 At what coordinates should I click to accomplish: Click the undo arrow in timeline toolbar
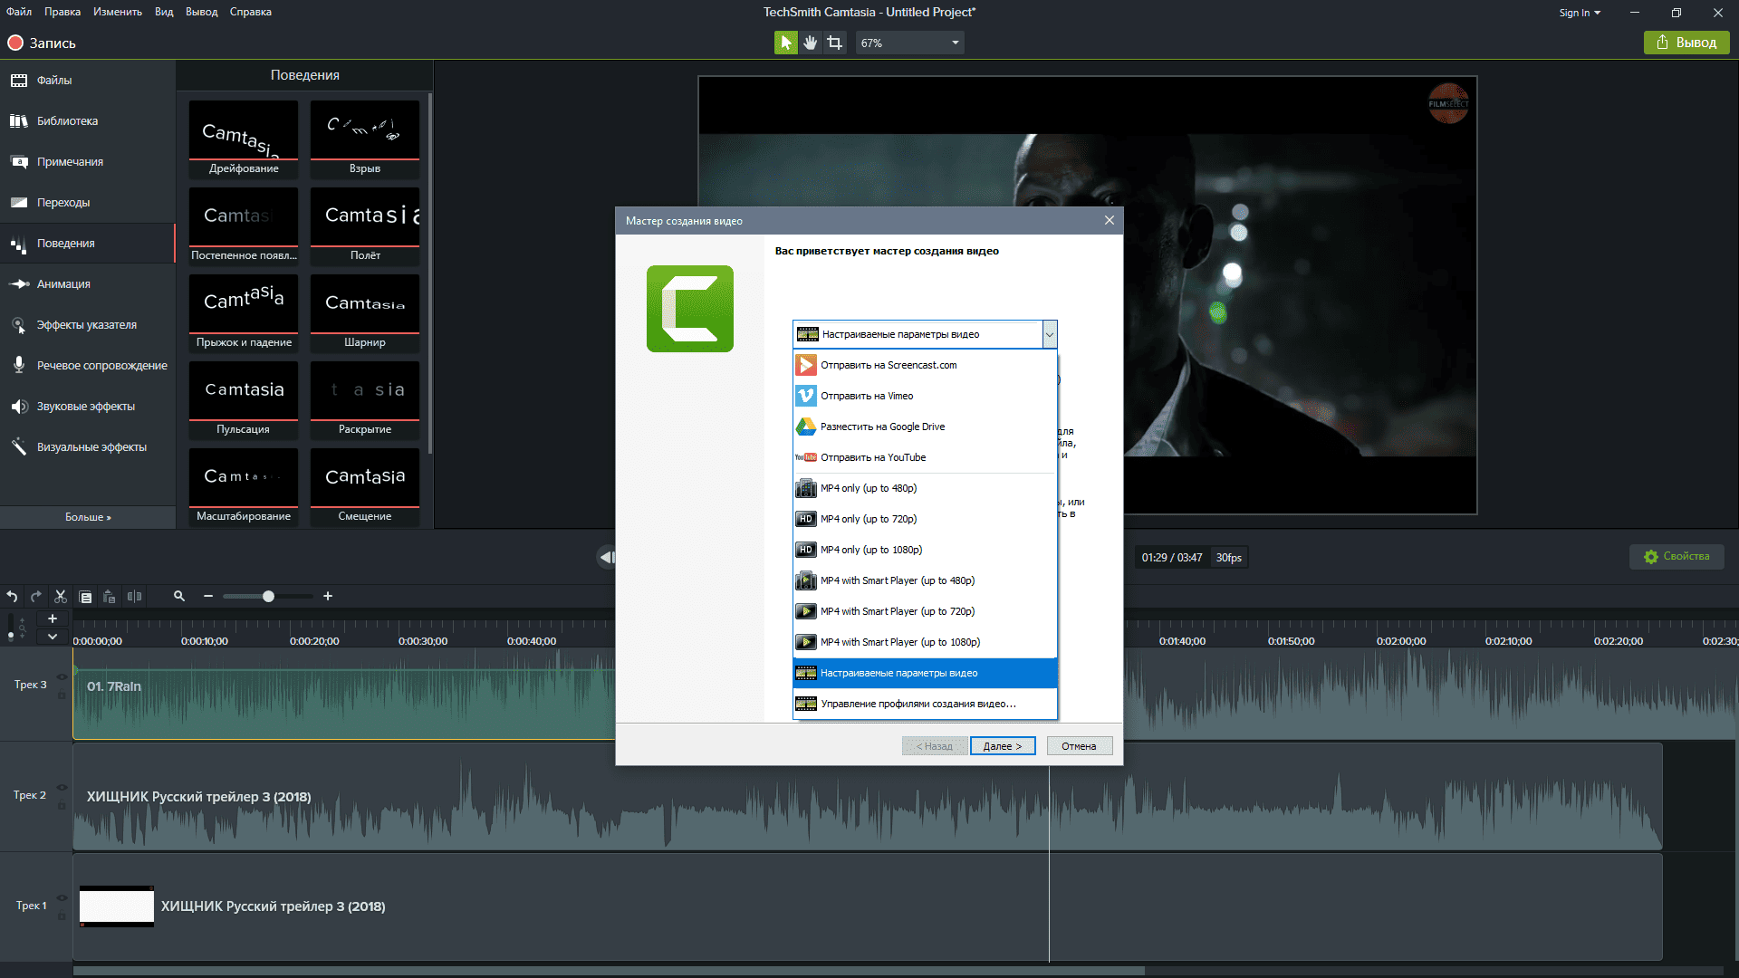click(x=12, y=597)
